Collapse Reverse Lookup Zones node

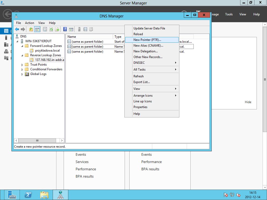coord(22,55)
